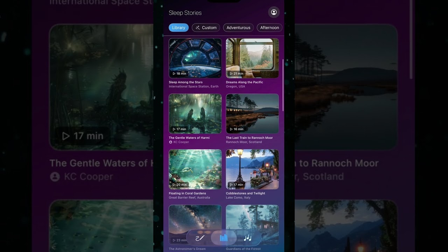The height and width of the screenshot is (252, 448).
Task: Click 'Floating in Coral Gardens' title
Action: [187, 193]
